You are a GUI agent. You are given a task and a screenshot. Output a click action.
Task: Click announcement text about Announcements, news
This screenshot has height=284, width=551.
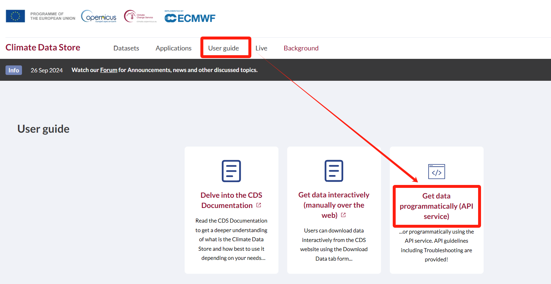coord(164,70)
